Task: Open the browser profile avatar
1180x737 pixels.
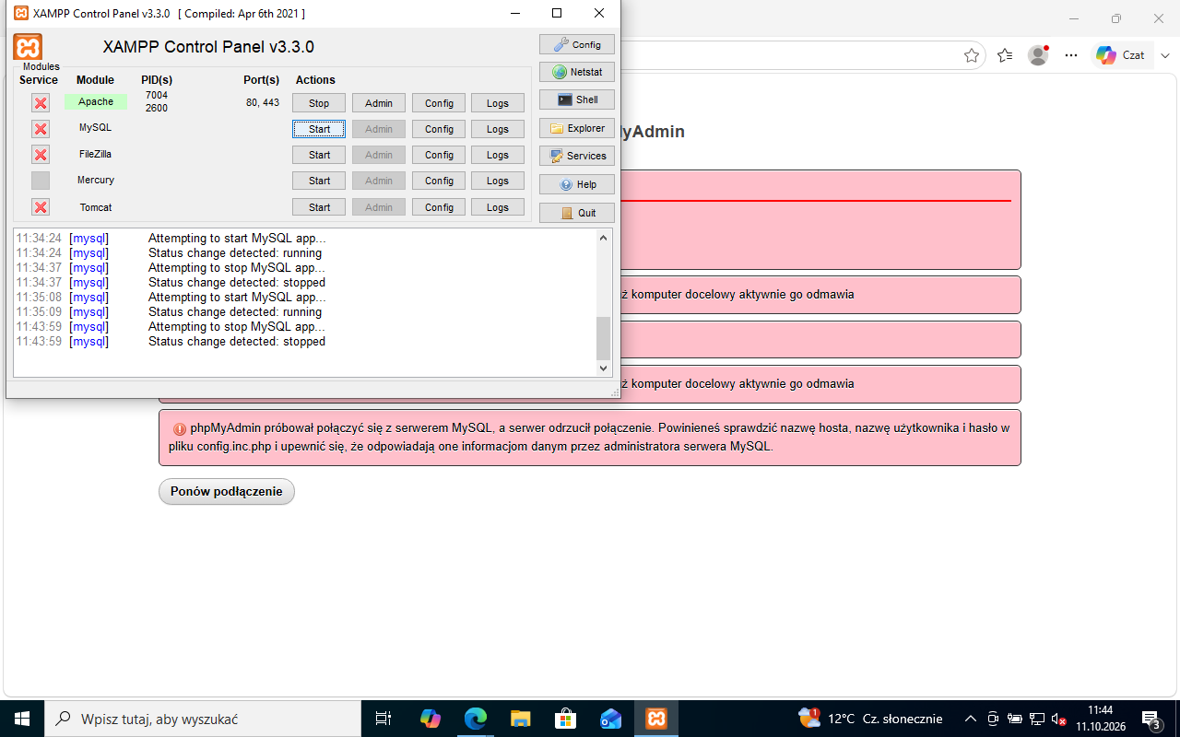Action: (1038, 55)
